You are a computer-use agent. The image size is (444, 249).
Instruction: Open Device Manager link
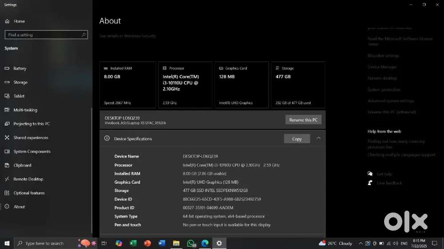[x=382, y=67]
